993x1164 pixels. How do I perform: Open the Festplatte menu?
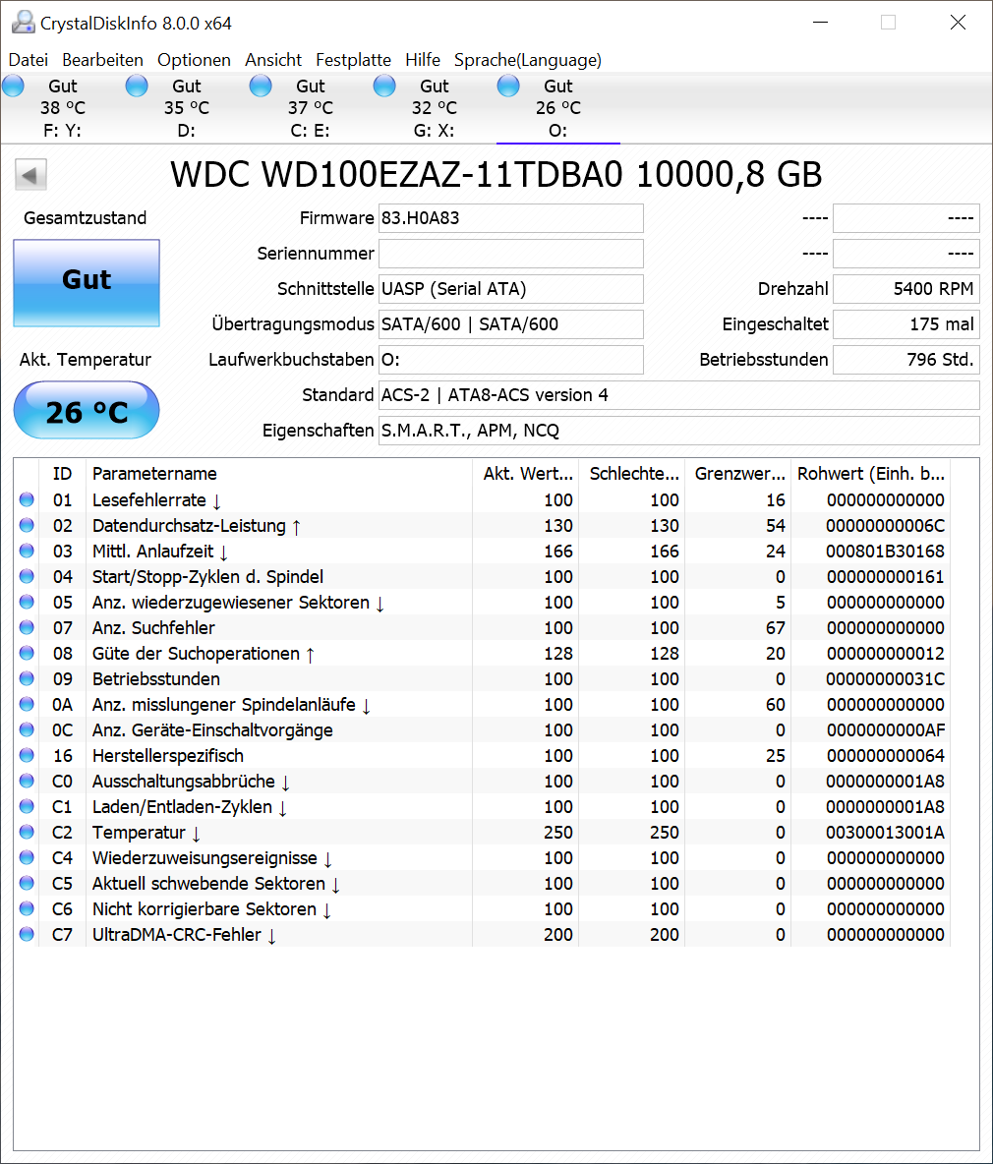coord(353,60)
